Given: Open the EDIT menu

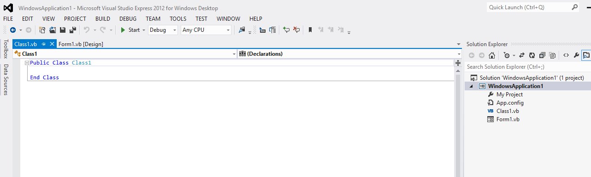Looking at the screenshot, I should (28, 19).
